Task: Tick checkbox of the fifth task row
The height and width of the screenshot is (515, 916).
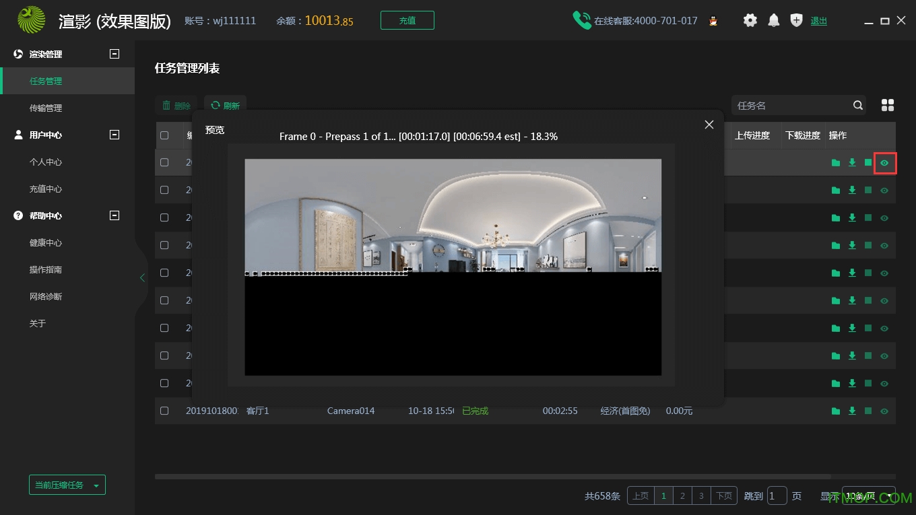Action: pyautogui.click(x=164, y=273)
